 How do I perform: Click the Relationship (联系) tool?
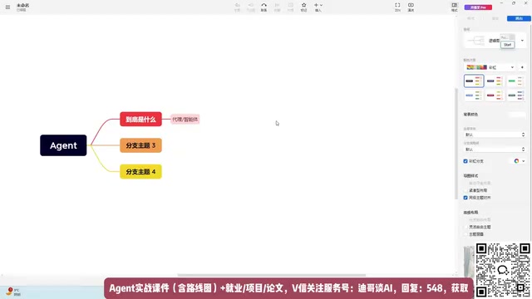264,7
